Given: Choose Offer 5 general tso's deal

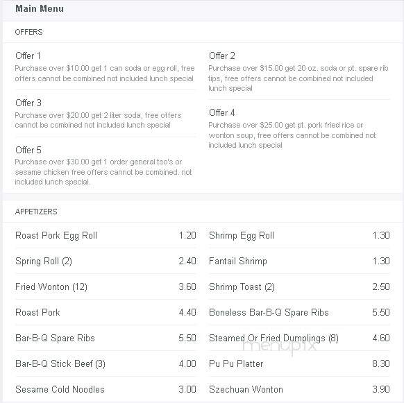Looking at the screenshot, I should pyautogui.click(x=105, y=165).
